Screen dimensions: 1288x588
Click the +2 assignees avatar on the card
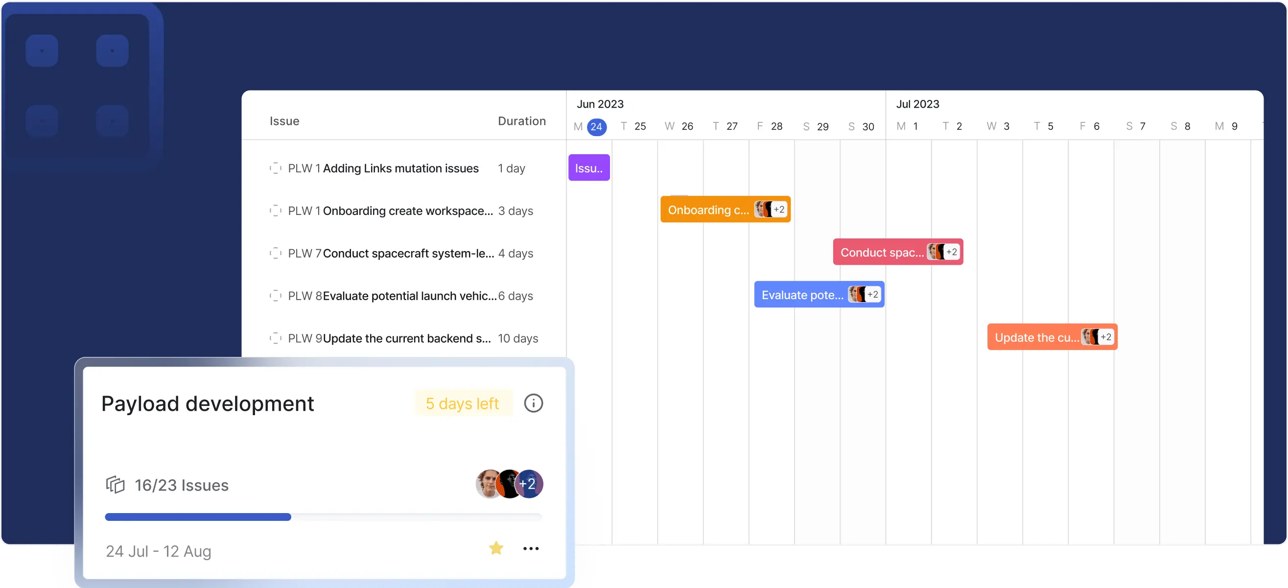[x=529, y=484]
